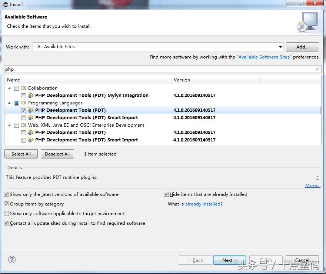Click Deselect All button
Screen dimensions: 326x274
point(57,154)
